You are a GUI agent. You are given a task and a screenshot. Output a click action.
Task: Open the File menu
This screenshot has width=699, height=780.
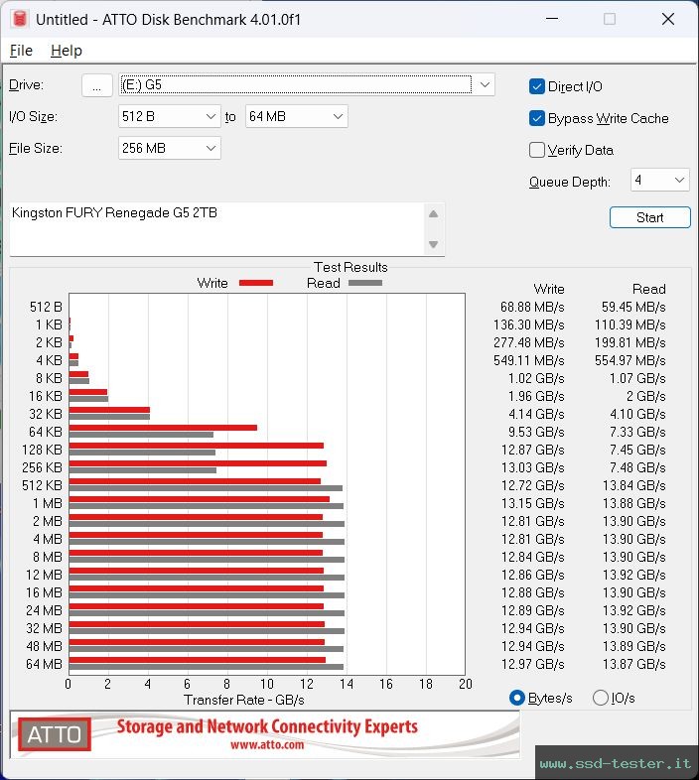tap(21, 51)
